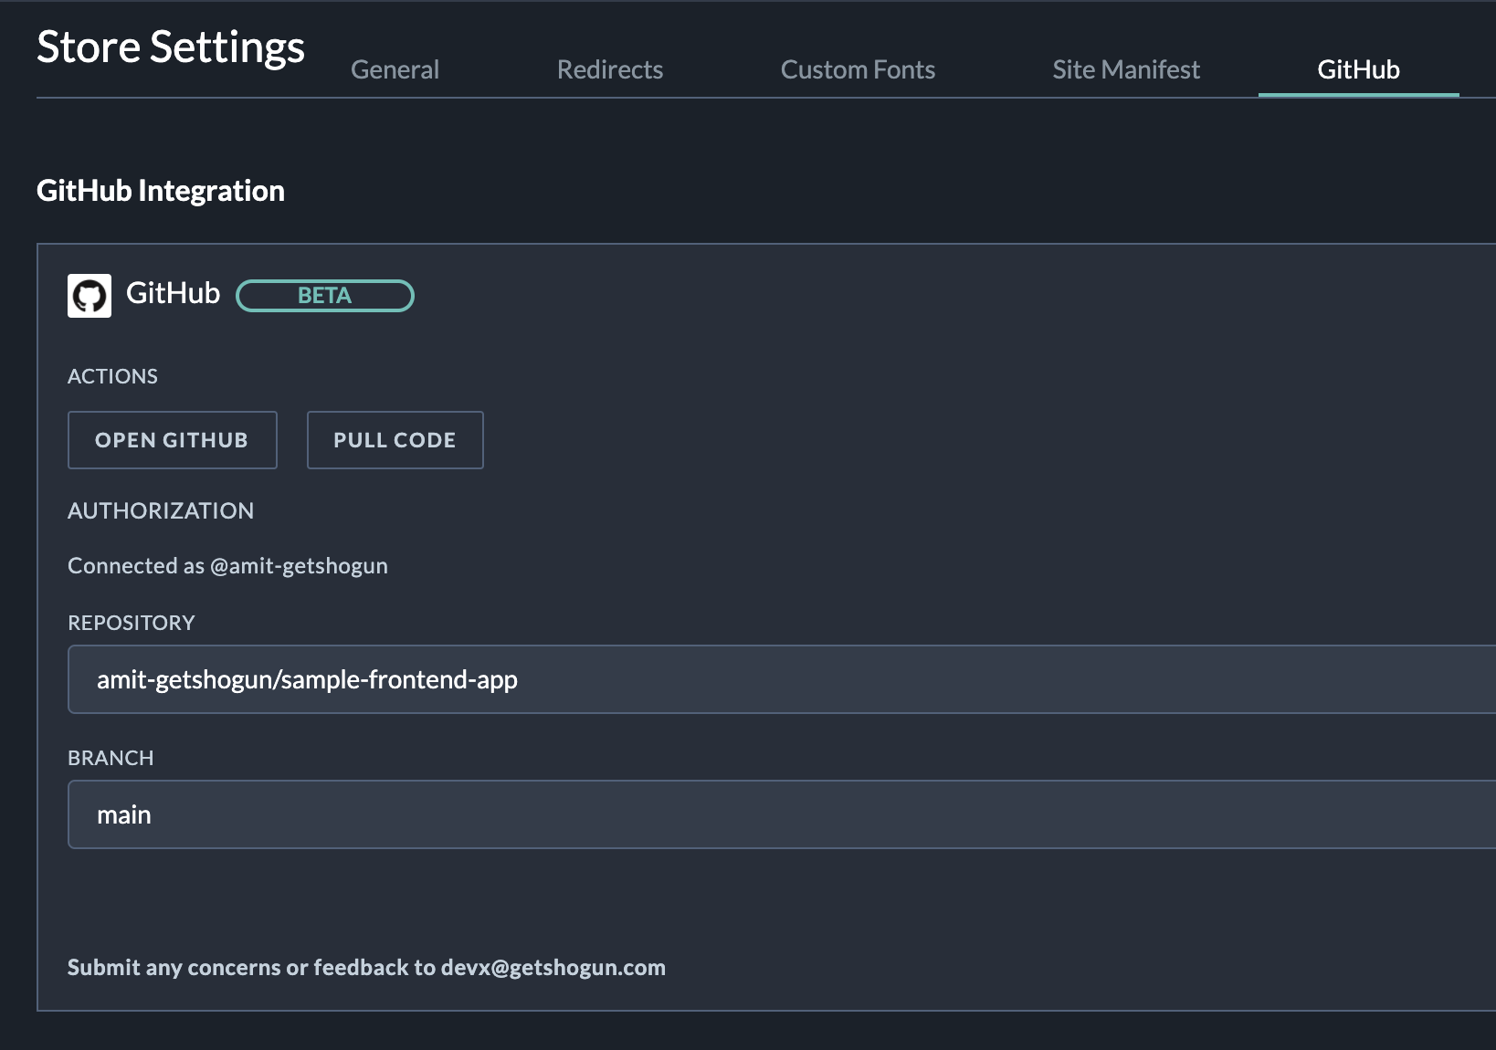Click the BETA badge next to GitHub
1496x1050 pixels.
[x=325, y=296]
